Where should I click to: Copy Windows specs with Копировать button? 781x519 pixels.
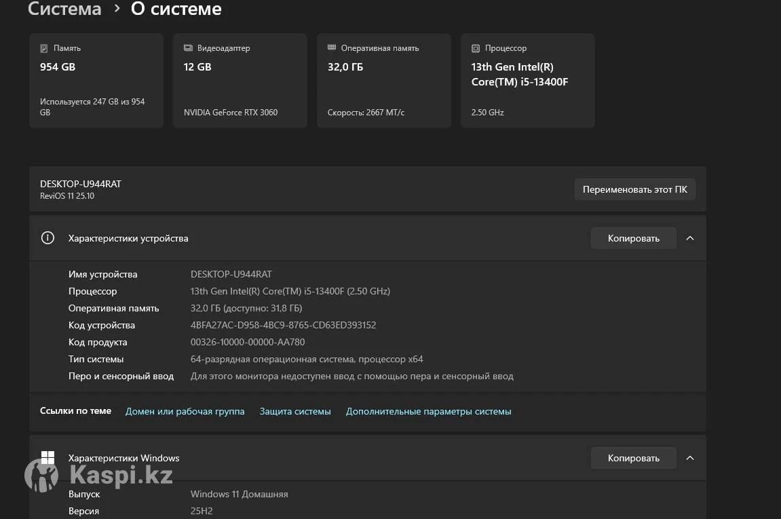633,458
